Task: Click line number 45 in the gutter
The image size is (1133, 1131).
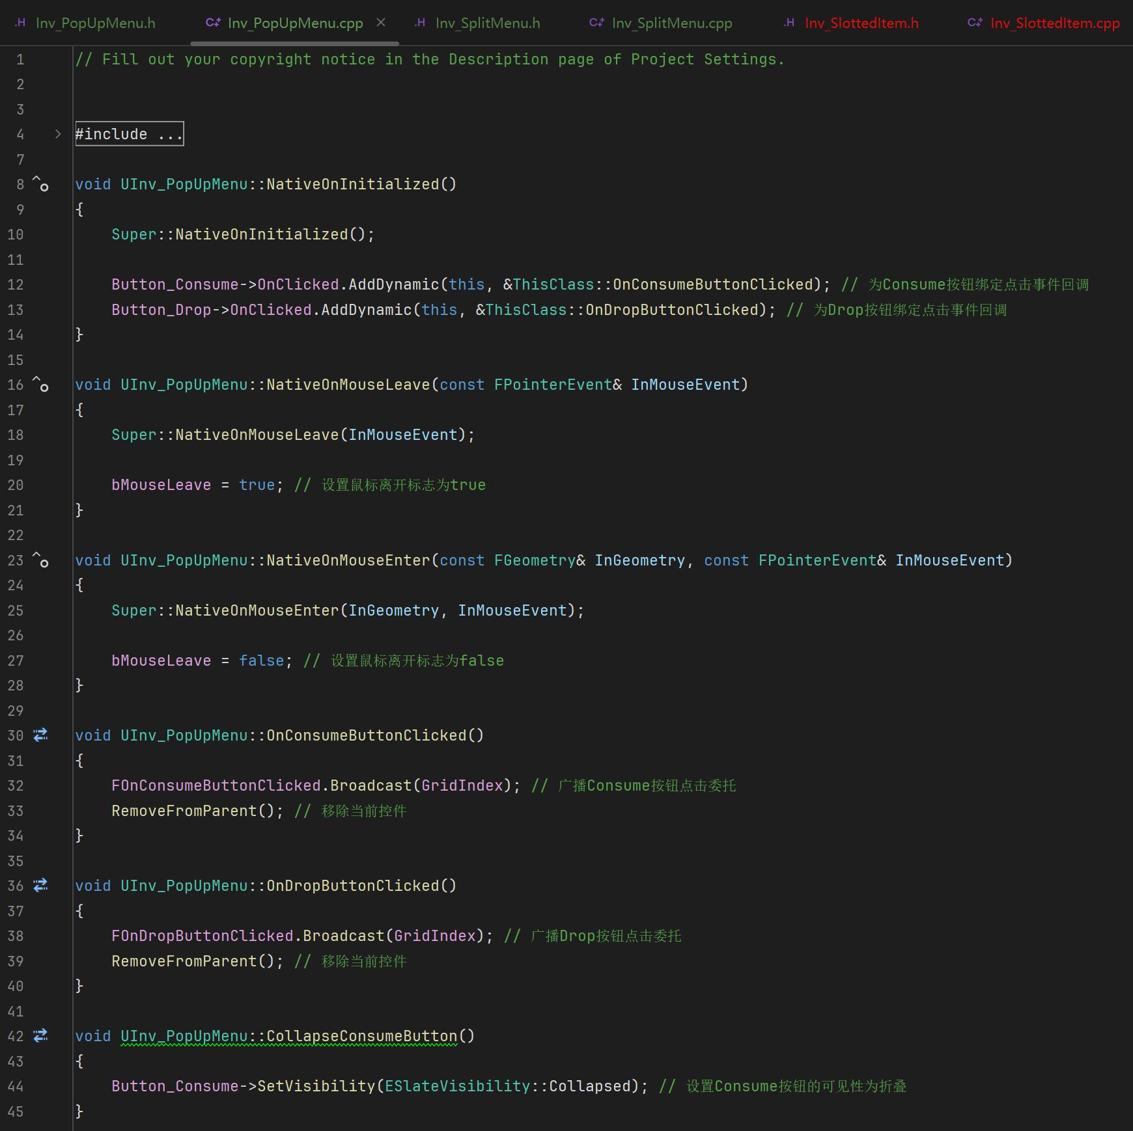Action: 16,1111
